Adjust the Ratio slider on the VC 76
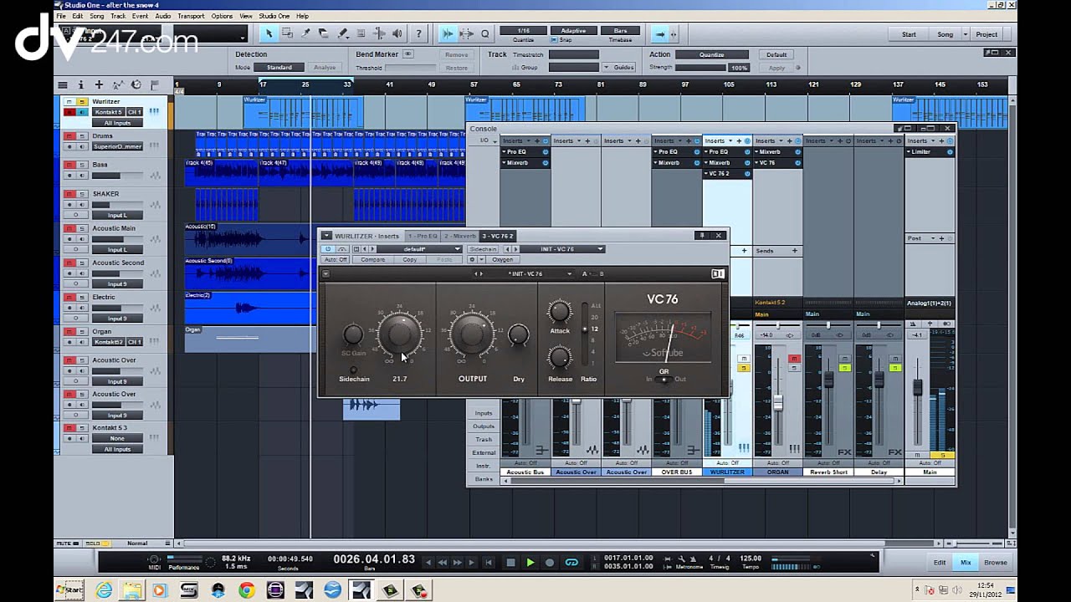Screen dimensions: 1071x602 [585, 330]
